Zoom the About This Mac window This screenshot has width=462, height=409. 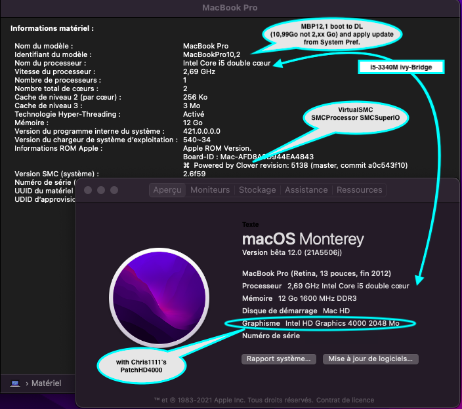coord(114,190)
